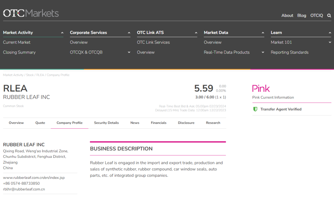This screenshot has width=334, height=207.
Task: Expand the OTCQX & OTCQB submenu
Action: point(129,52)
